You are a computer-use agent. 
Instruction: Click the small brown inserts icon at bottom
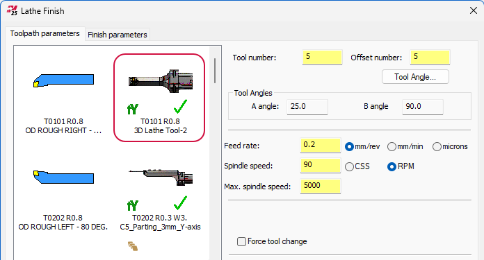[x=133, y=246]
